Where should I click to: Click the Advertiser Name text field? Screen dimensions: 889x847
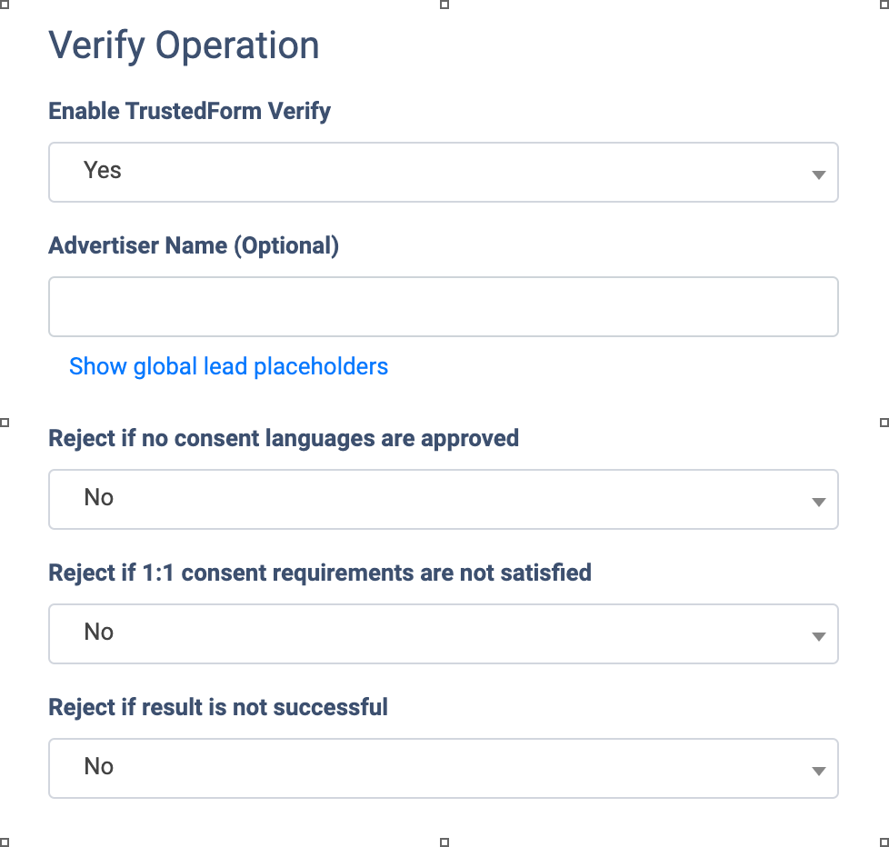click(443, 307)
